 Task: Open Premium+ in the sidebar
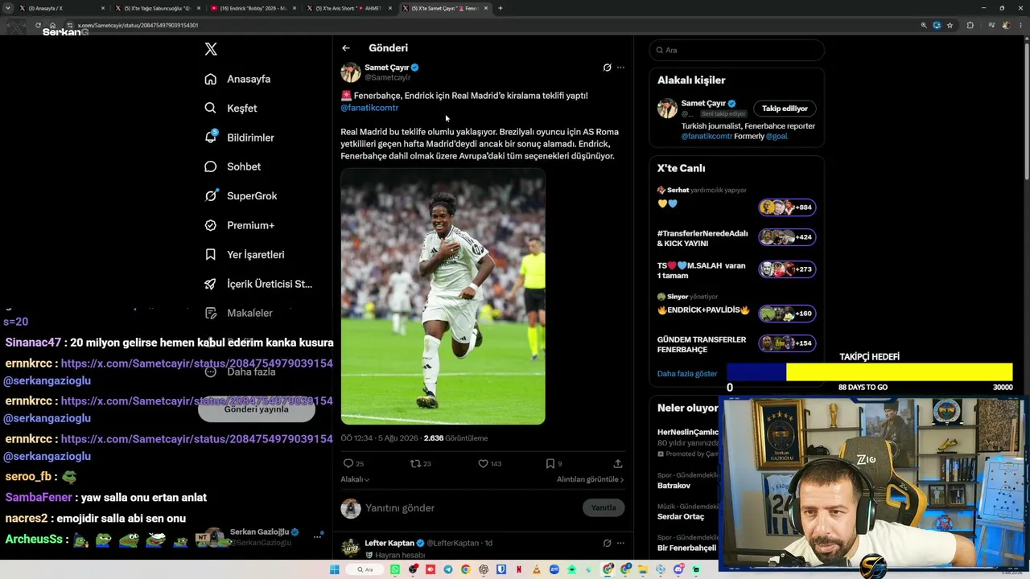[239, 225]
